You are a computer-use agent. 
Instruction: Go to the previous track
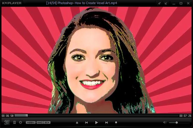(86, 122)
